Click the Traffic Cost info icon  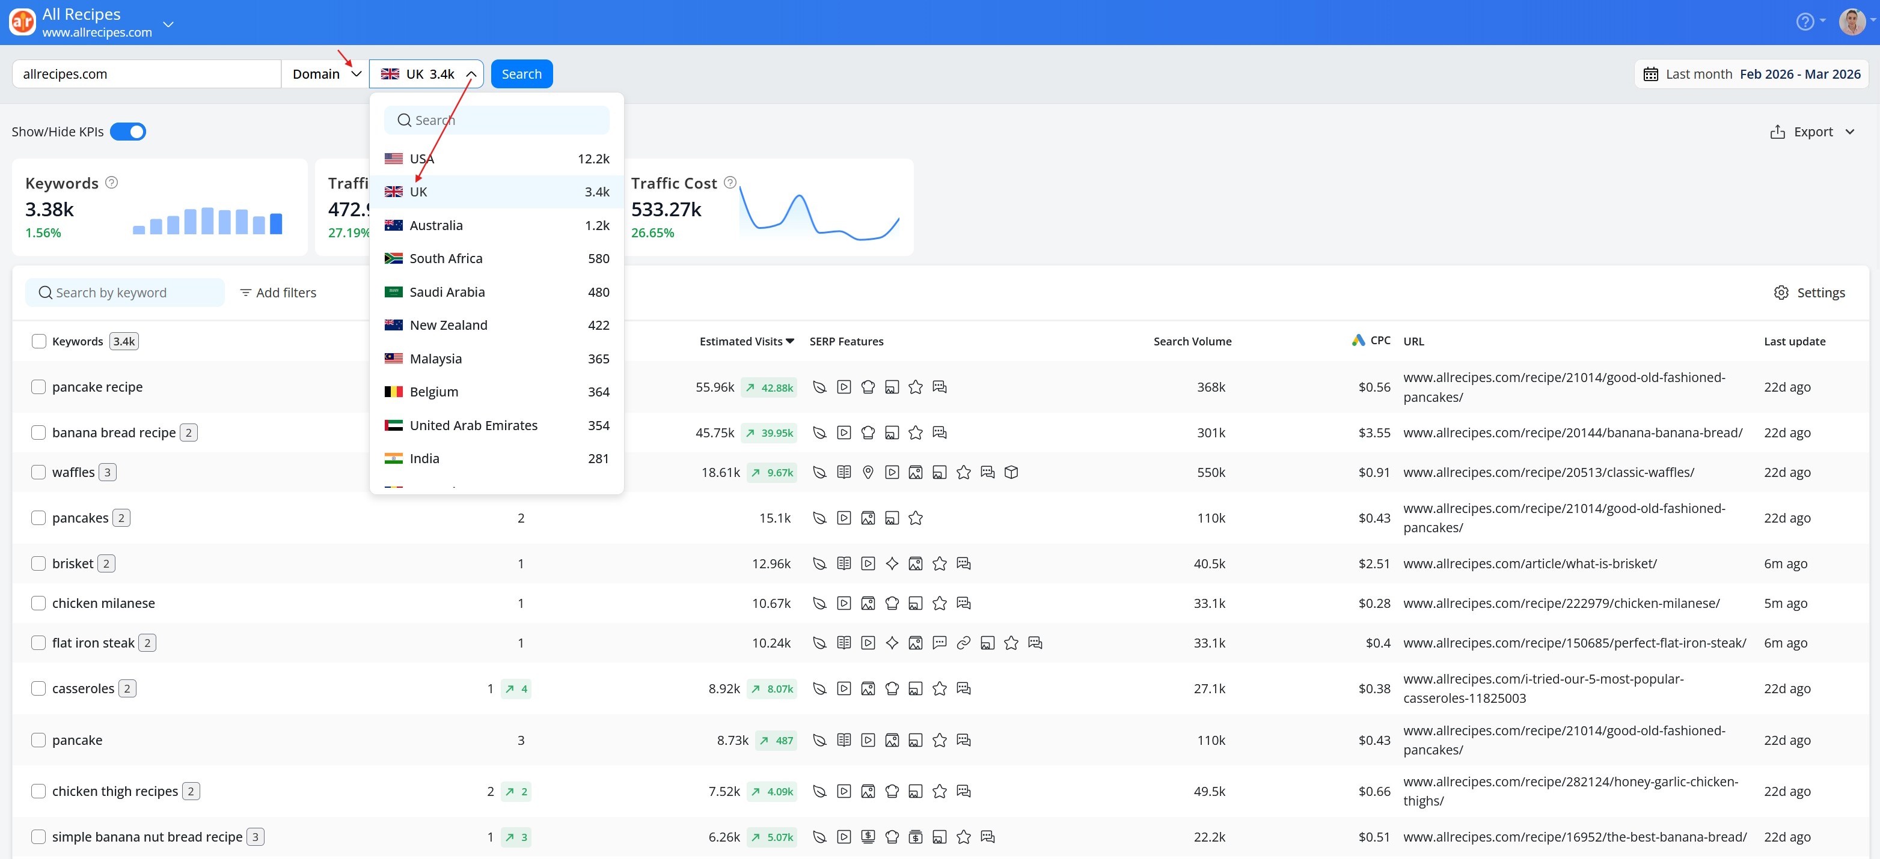click(x=730, y=182)
